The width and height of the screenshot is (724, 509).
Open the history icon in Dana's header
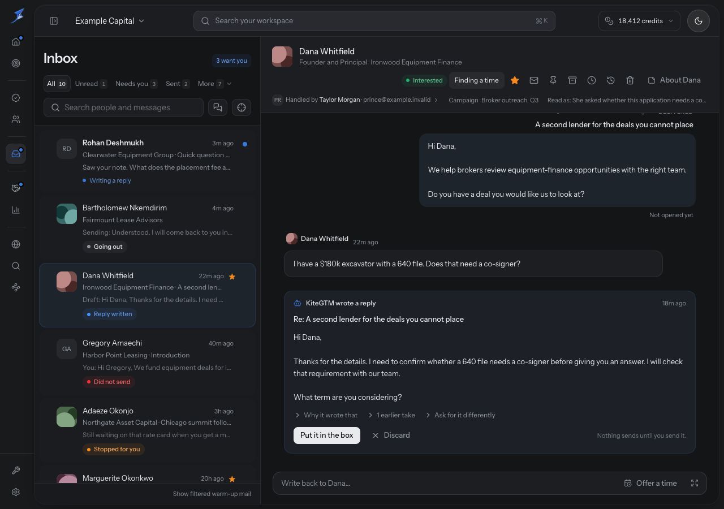[x=611, y=80]
